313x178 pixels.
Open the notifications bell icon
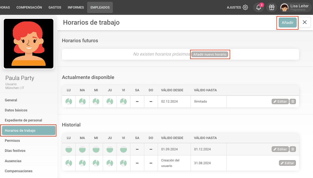(258, 8)
